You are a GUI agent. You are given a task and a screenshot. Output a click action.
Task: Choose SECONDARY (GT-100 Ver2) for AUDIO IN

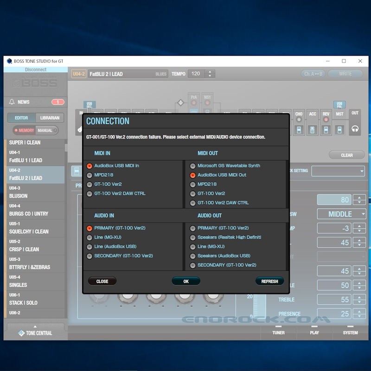[90, 256]
